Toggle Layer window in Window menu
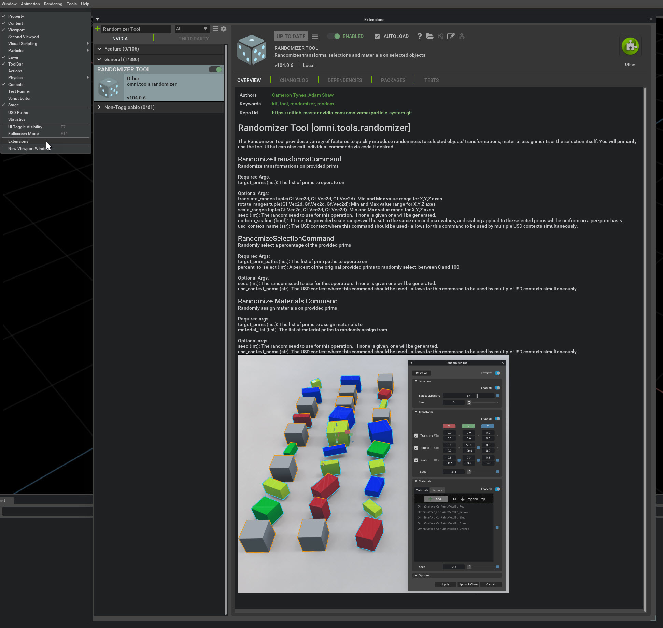663x628 pixels. point(45,57)
